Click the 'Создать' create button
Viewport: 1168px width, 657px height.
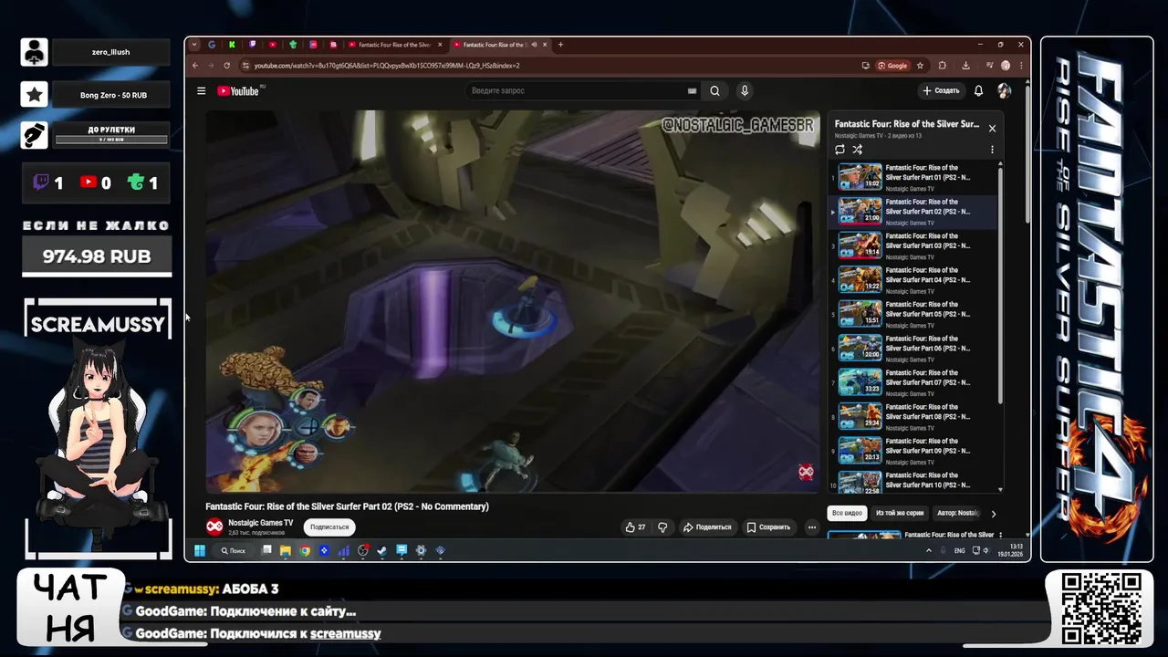941,90
